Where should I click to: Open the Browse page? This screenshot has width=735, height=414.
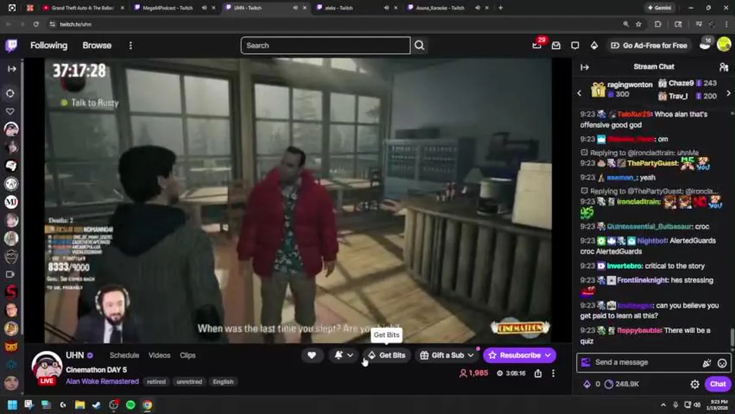97,45
